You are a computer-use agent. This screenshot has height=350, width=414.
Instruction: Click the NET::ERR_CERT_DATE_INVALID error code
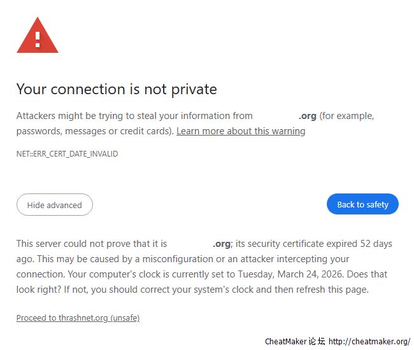[67, 154]
